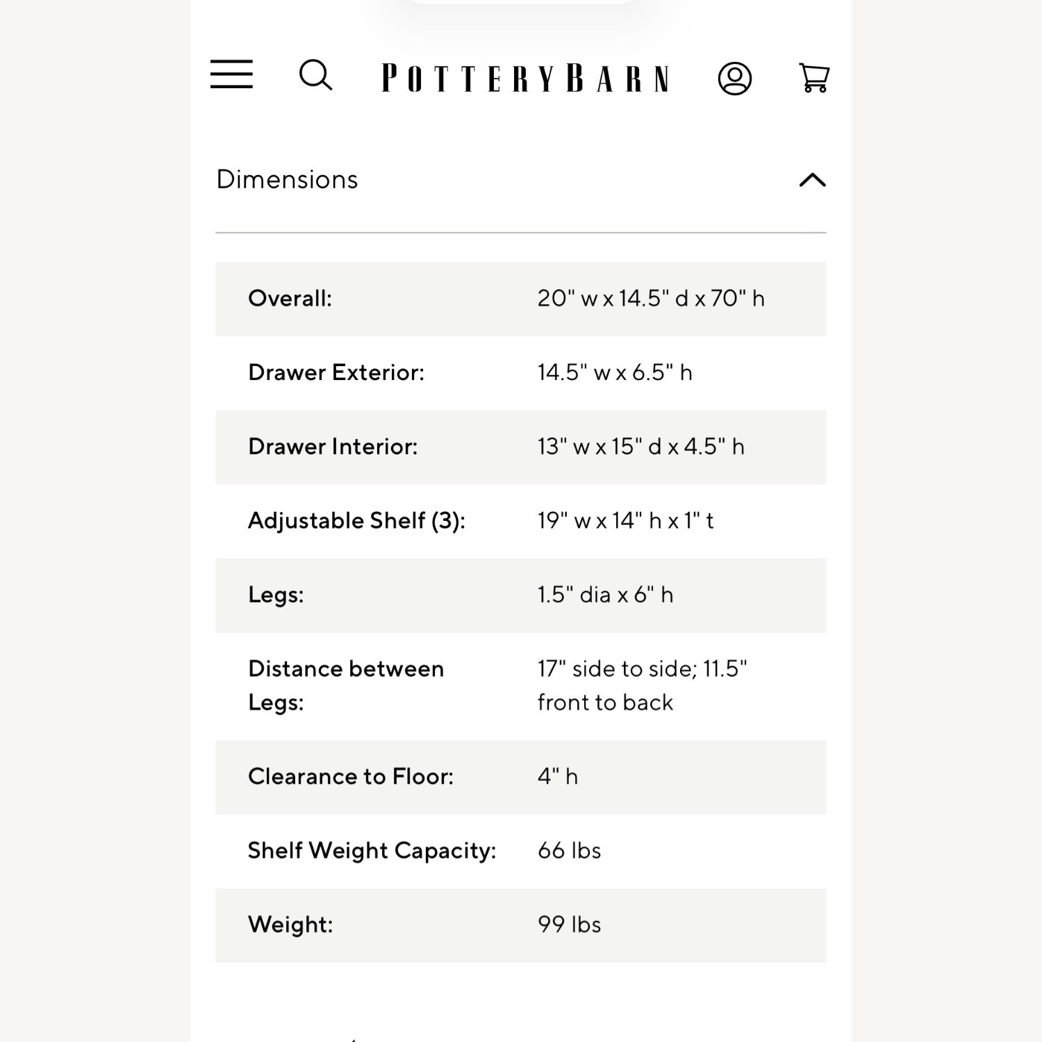Open the search magnifier icon

(x=315, y=75)
